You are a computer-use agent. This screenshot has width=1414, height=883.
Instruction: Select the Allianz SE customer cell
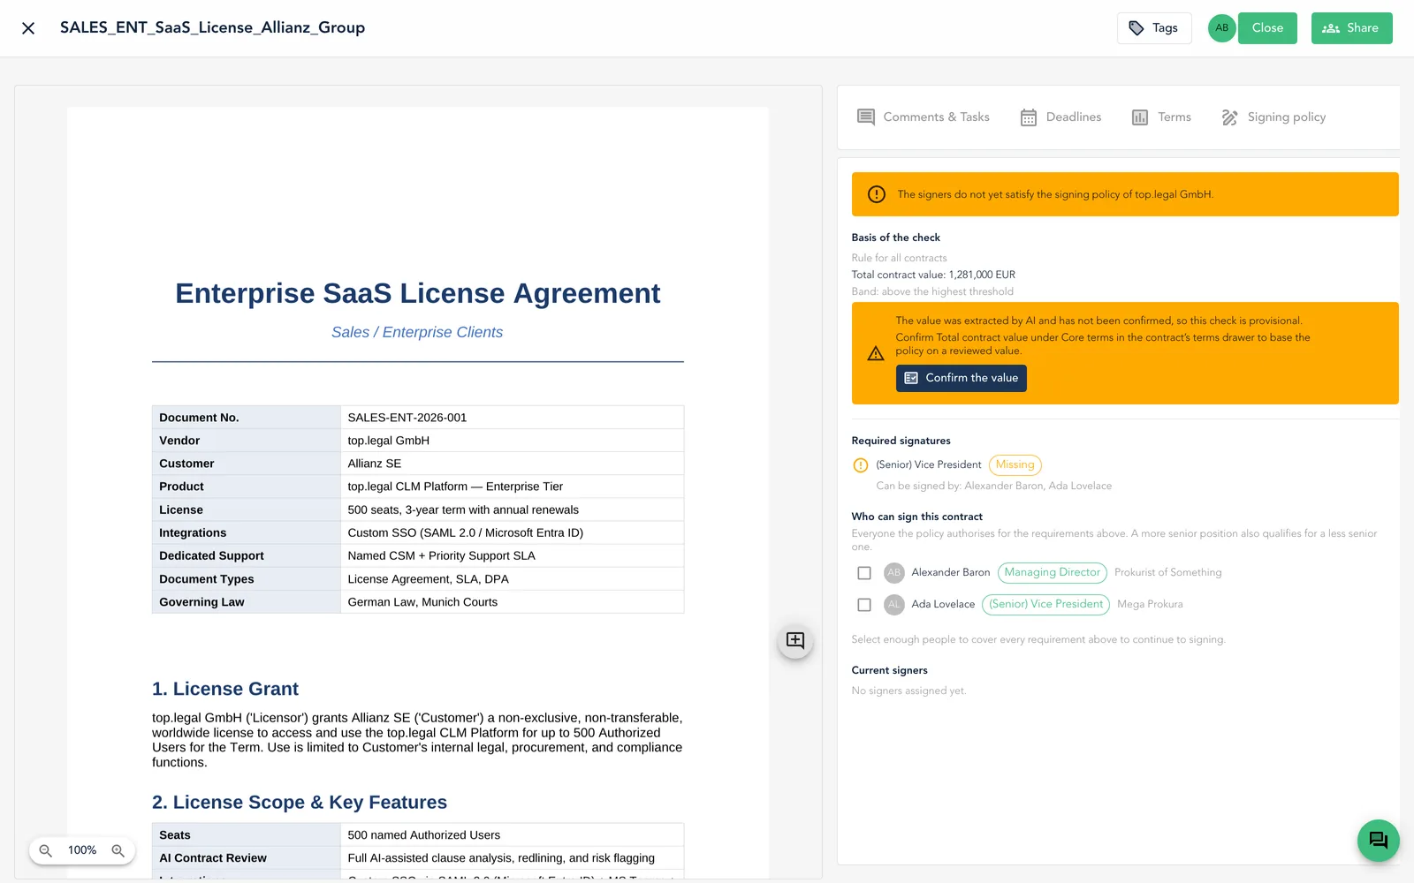[x=512, y=464]
